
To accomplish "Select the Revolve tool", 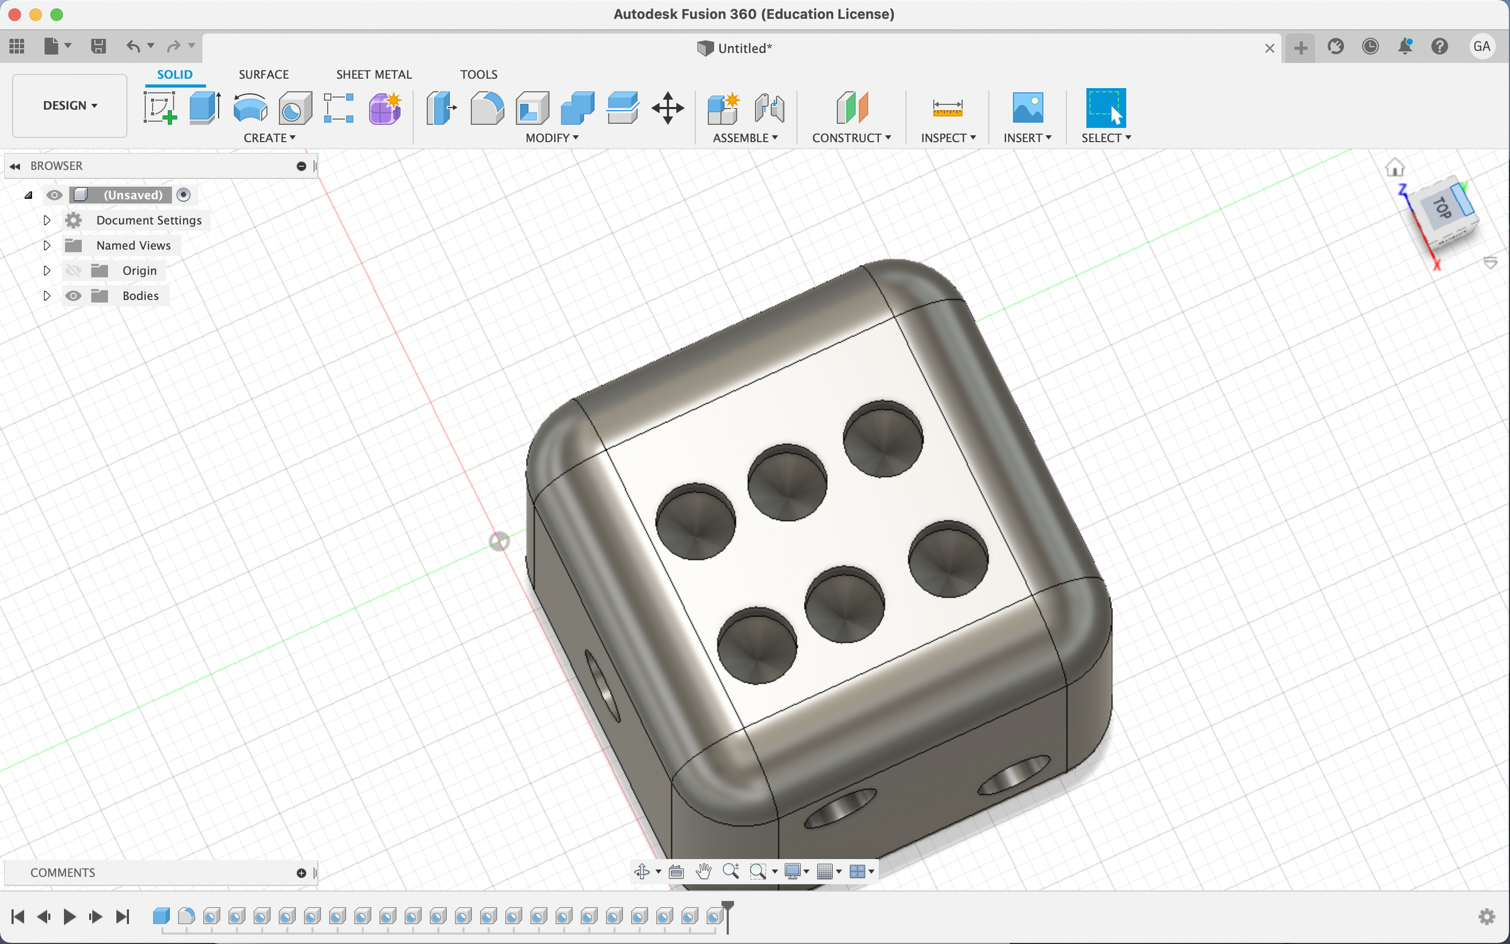I will pyautogui.click(x=249, y=108).
